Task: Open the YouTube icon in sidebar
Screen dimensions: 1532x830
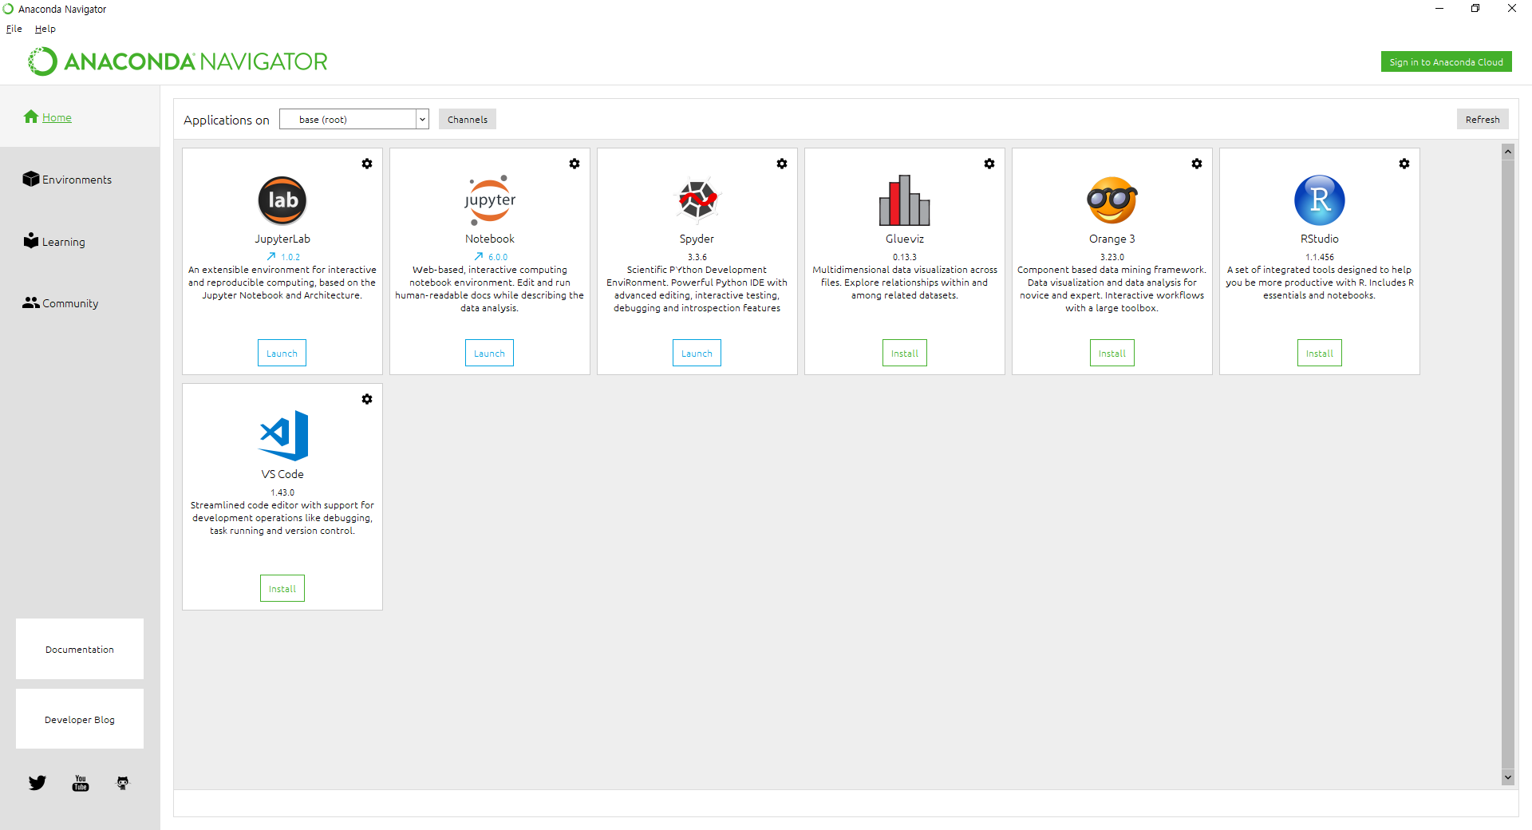Action: [81, 783]
